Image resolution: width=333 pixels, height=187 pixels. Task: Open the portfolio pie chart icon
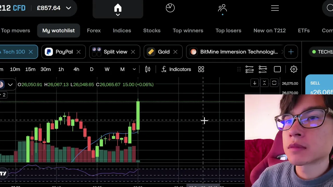(170, 8)
